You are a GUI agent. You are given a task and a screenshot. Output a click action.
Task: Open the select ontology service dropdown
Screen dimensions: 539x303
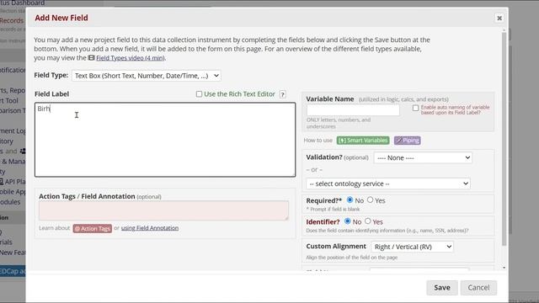(388, 183)
